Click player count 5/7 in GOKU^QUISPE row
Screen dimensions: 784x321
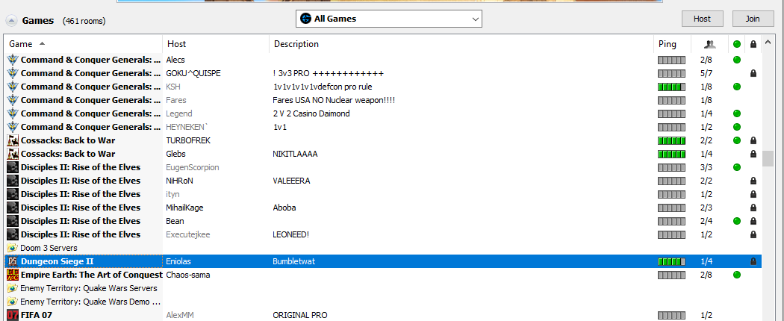coord(706,73)
